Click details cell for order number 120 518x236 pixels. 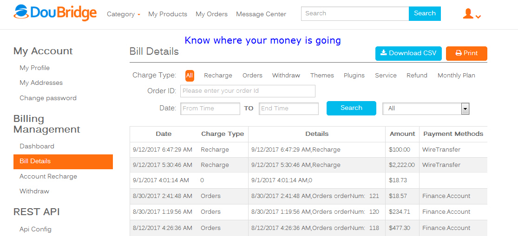tap(317, 212)
